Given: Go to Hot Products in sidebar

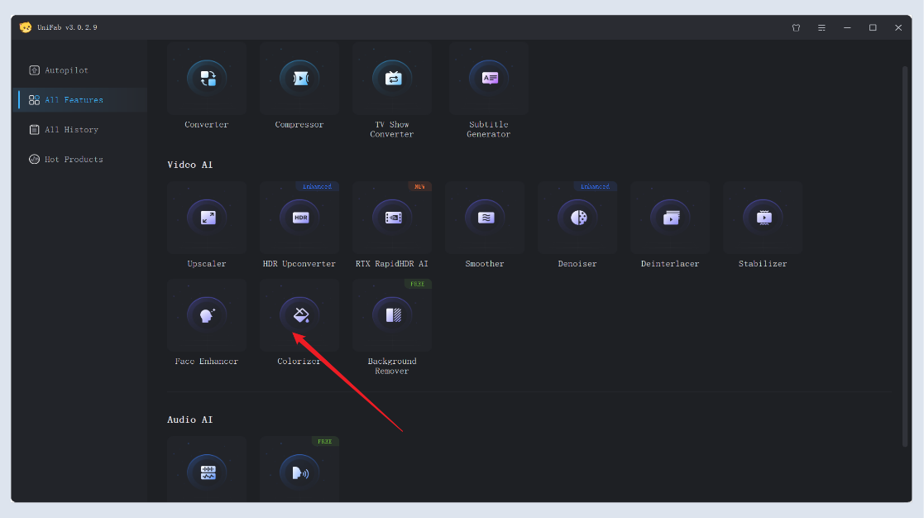Looking at the screenshot, I should click(73, 160).
